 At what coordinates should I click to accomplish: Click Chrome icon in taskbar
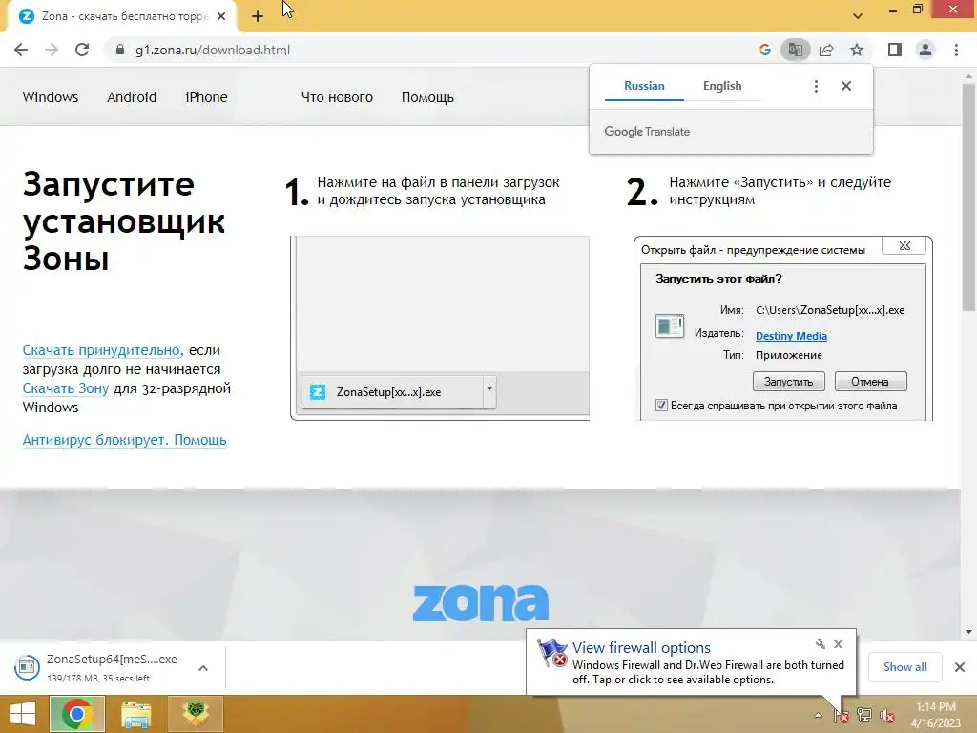click(77, 714)
